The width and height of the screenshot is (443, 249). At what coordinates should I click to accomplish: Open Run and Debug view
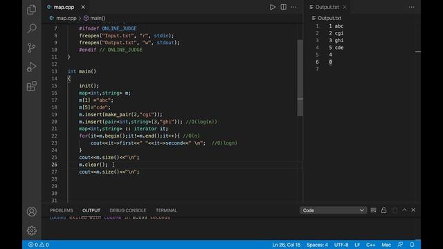click(x=32, y=67)
